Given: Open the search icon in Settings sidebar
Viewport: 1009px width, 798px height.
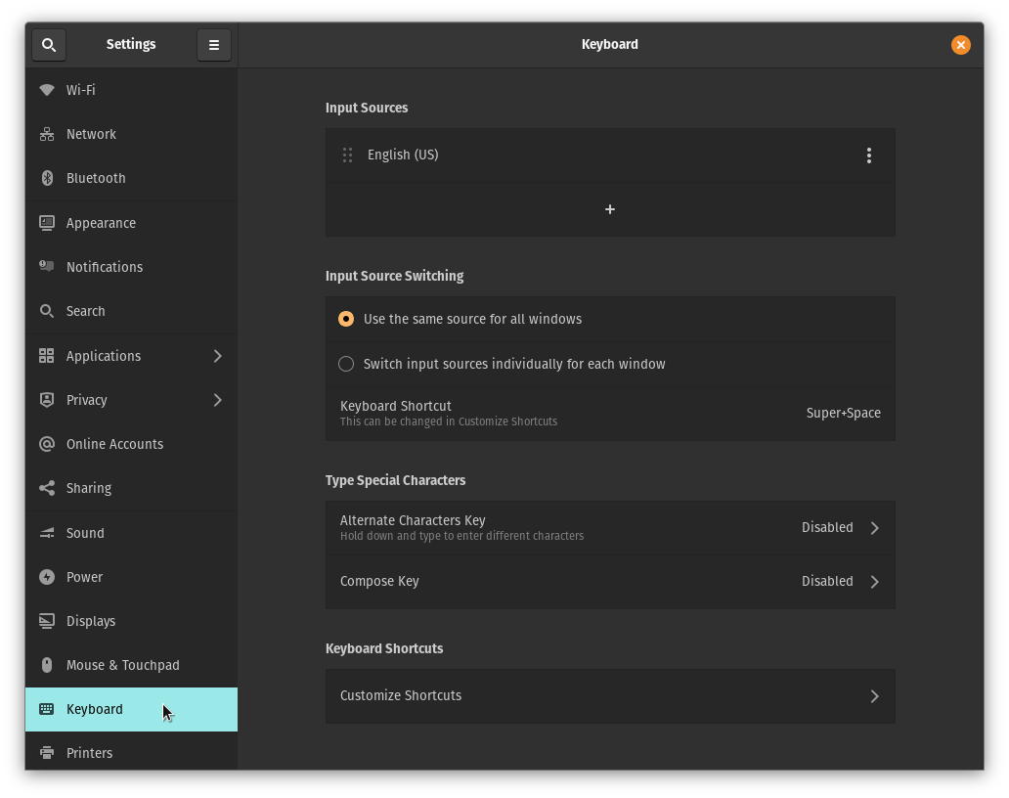Looking at the screenshot, I should (49, 44).
